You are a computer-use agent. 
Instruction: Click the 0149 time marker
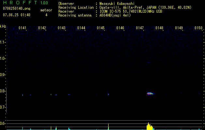click(179, 28)
